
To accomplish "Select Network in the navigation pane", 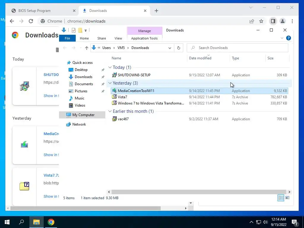I will click(79, 124).
